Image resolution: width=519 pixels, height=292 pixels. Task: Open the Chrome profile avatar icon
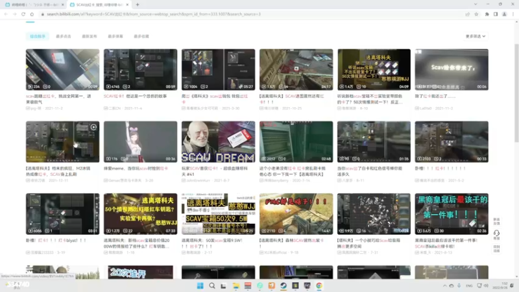[504, 14]
